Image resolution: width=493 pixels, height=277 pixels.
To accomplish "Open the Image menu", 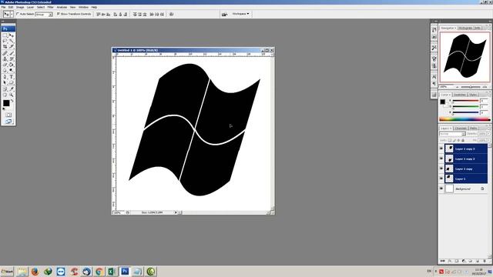I will (x=20, y=7).
